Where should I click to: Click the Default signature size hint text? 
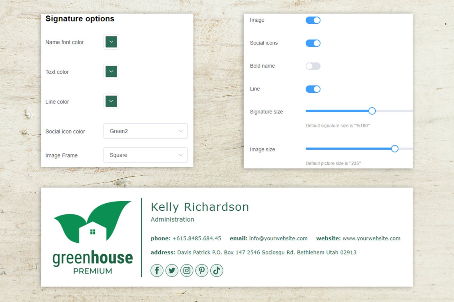tap(338, 126)
